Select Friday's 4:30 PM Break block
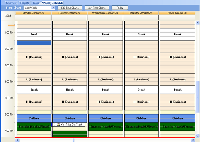Image resolution: width=200 pixels, height=142 pixels. (178, 90)
